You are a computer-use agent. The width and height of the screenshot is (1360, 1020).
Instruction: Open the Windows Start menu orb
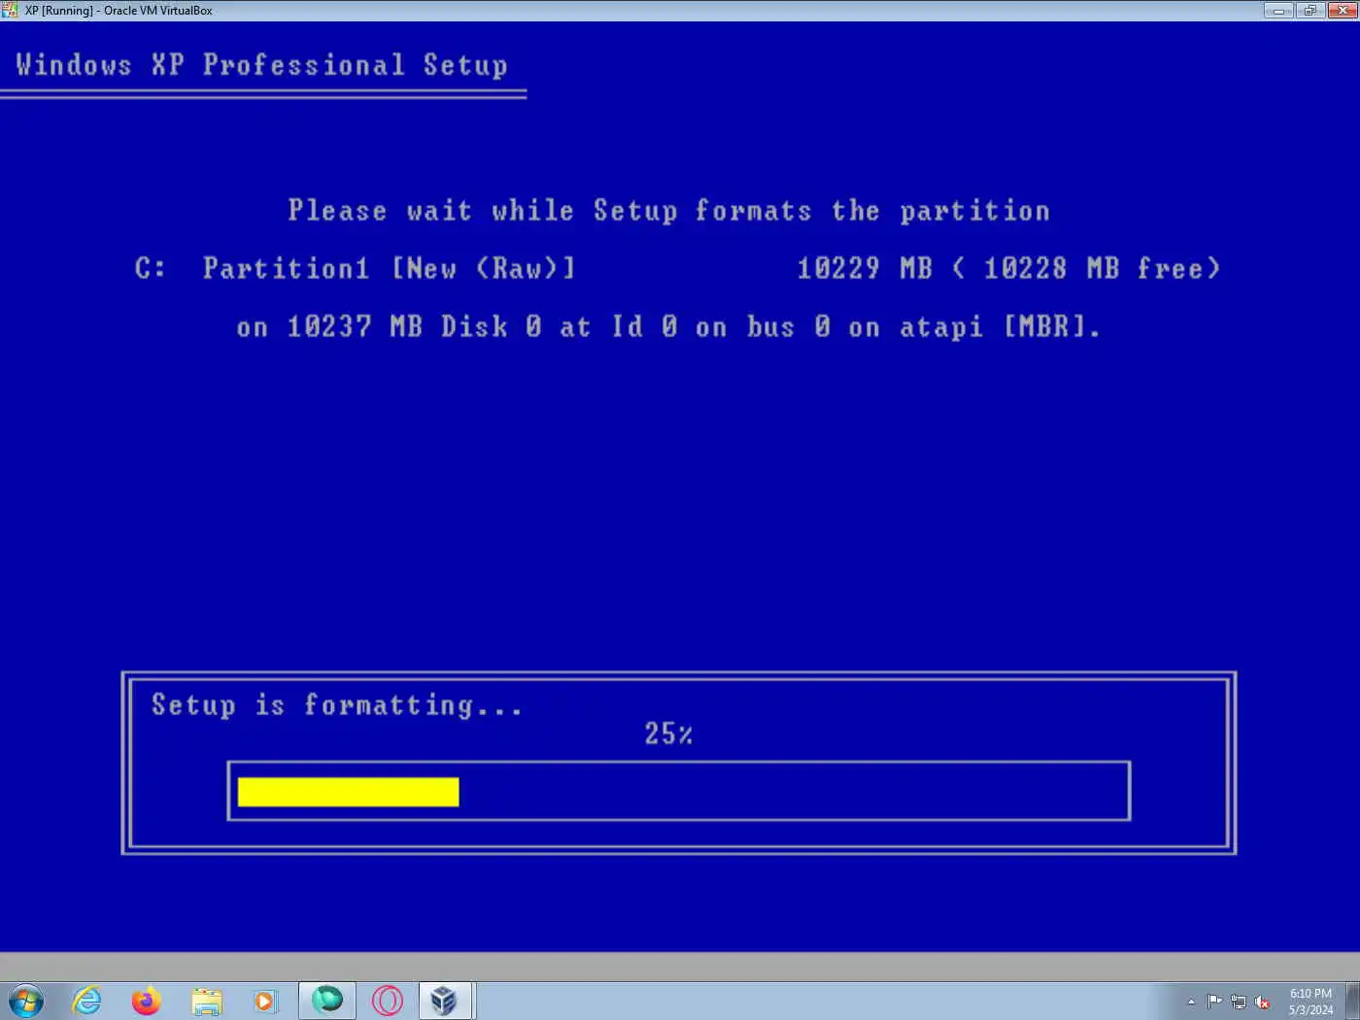click(x=25, y=1001)
